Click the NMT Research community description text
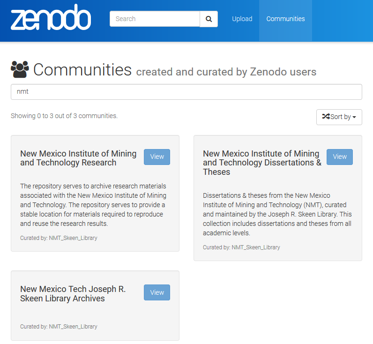This screenshot has height=344, width=373. coord(93,205)
